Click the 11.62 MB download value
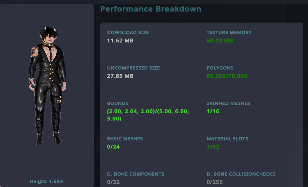 120,41
